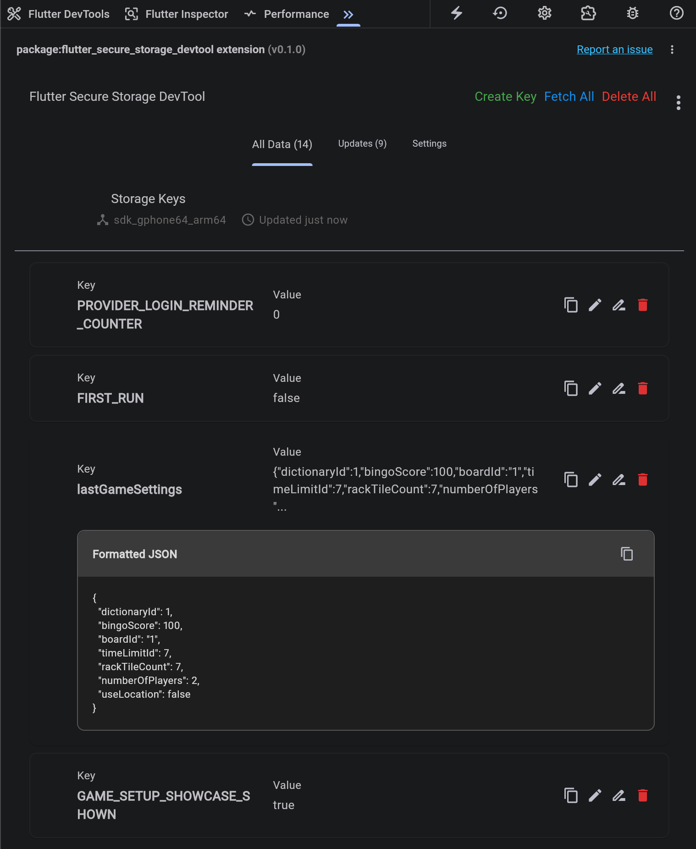Select the PROVIDER_LOGIN_REMINDER_COUNTER key name
Image resolution: width=696 pixels, height=849 pixels.
(165, 314)
